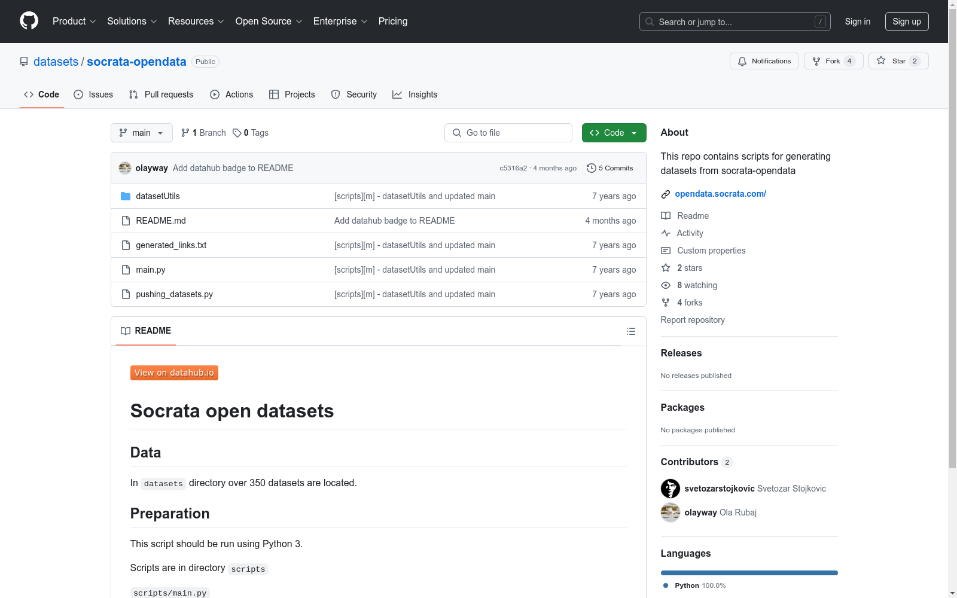This screenshot has height=598, width=957.
Task: Fork the repository with Fork button
Action: coord(834,61)
